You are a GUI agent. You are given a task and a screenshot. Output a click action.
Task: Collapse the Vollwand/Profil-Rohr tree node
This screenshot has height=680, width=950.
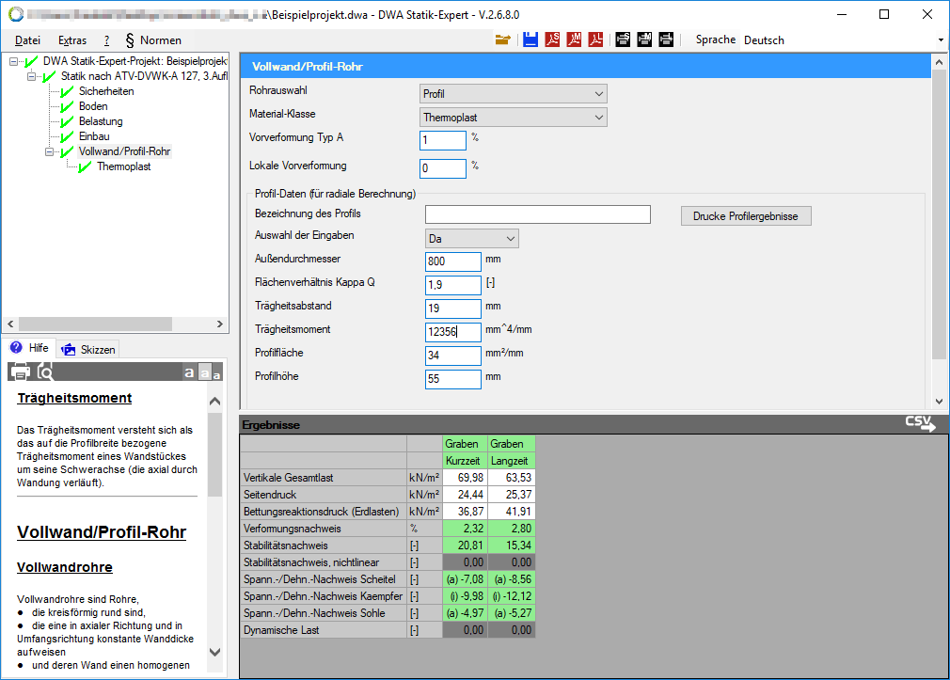click(x=49, y=151)
